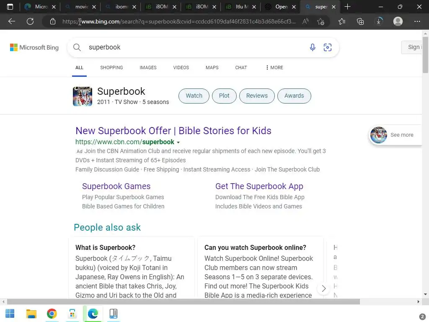Click the See more side card
Image resolution: width=429 pixels, height=322 pixels.
tap(395, 135)
